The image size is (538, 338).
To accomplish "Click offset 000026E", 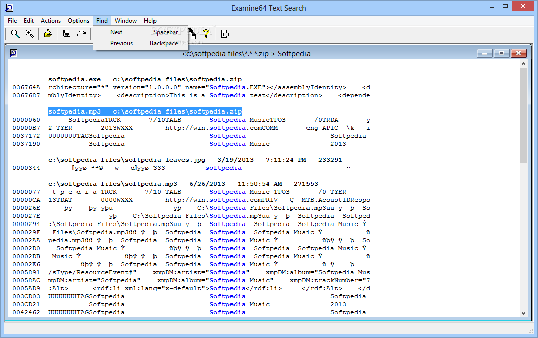I will 26,208.
